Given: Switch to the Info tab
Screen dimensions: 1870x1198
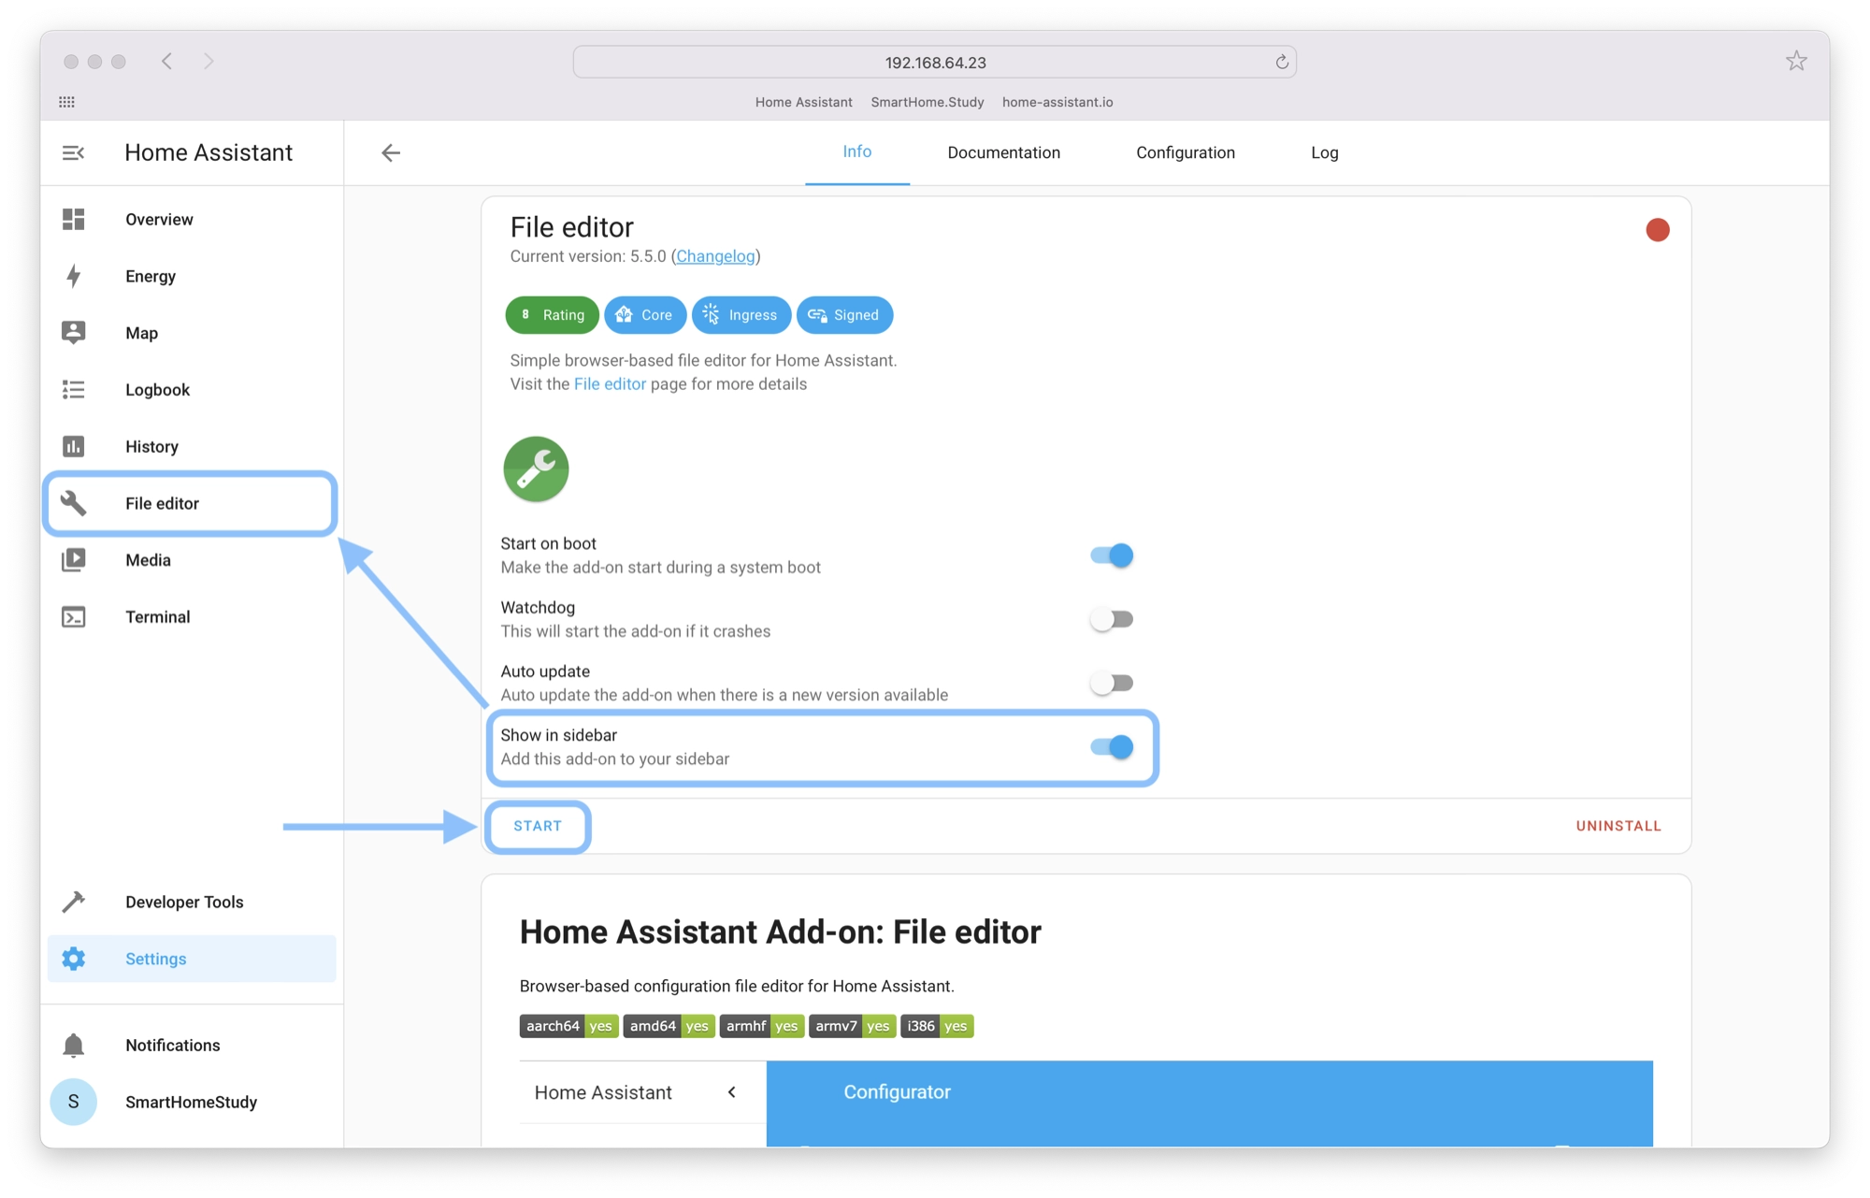Looking at the screenshot, I should [857, 152].
